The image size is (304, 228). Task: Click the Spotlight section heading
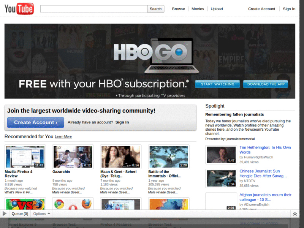pos(215,106)
